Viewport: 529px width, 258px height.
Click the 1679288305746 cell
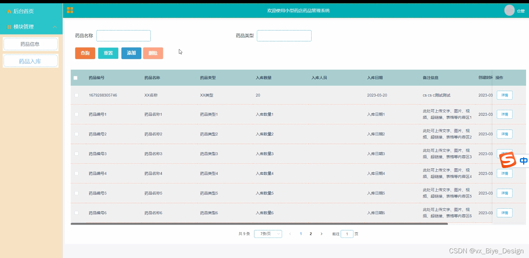tap(103, 95)
